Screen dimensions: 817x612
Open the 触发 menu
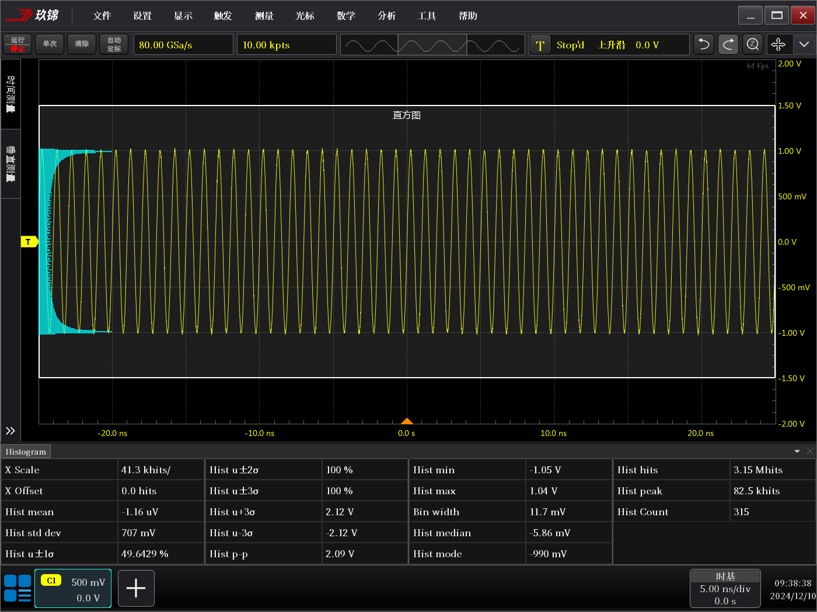pyautogui.click(x=223, y=16)
